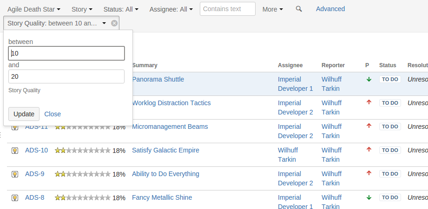Close the Story Quality popup via Close link
Image resolution: width=428 pixels, height=209 pixels.
tap(53, 114)
